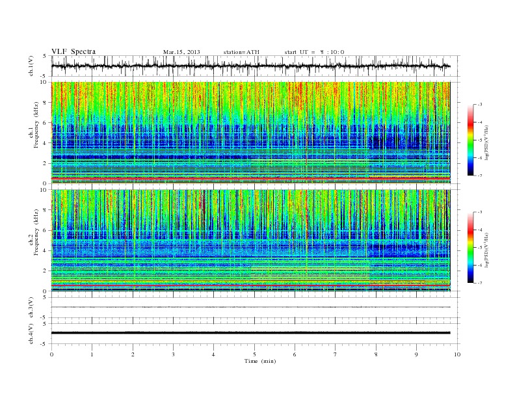Click the "8" minute tick on time axis
The height and width of the screenshot is (398, 515).
click(x=376, y=354)
